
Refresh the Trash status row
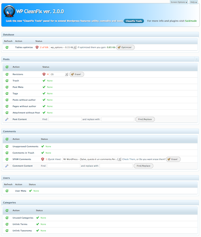(7, 80)
